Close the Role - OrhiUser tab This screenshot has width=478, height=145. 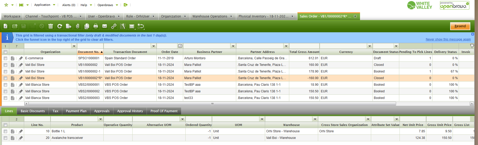click(x=153, y=16)
